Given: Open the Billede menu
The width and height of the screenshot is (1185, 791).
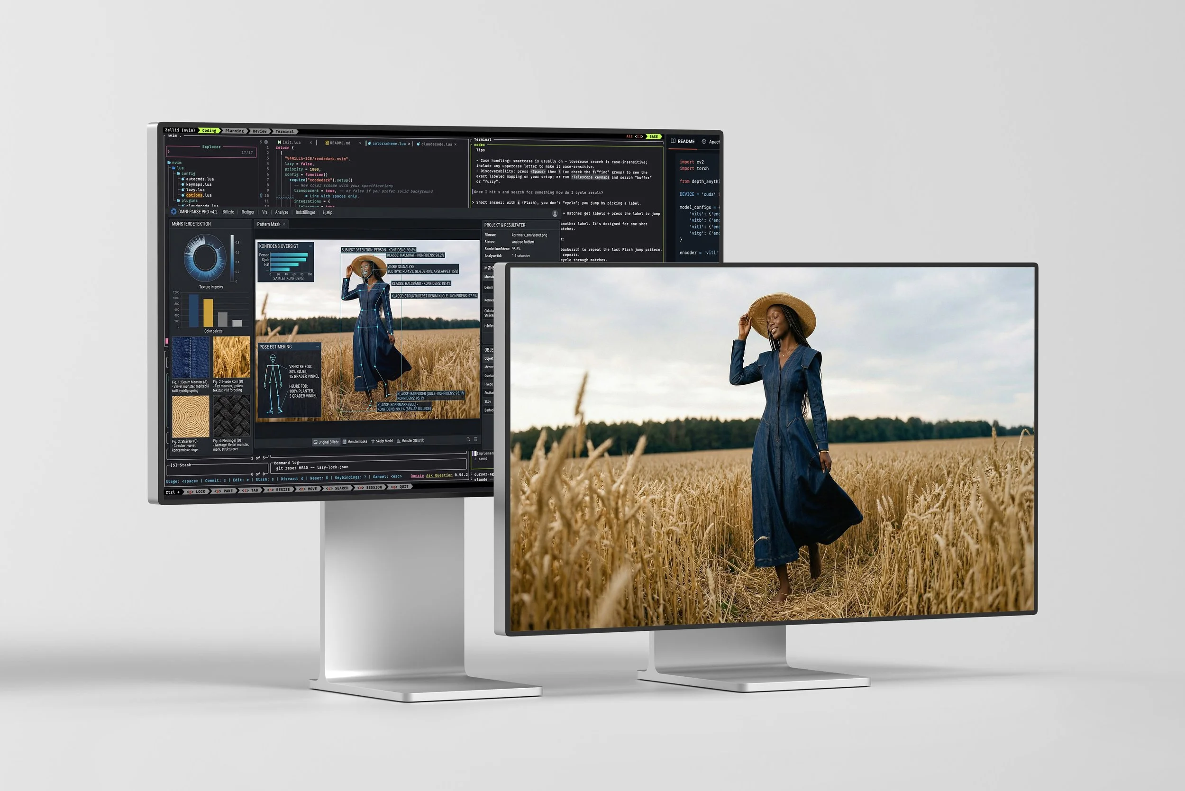Looking at the screenshot, I should tap(228, 212).
